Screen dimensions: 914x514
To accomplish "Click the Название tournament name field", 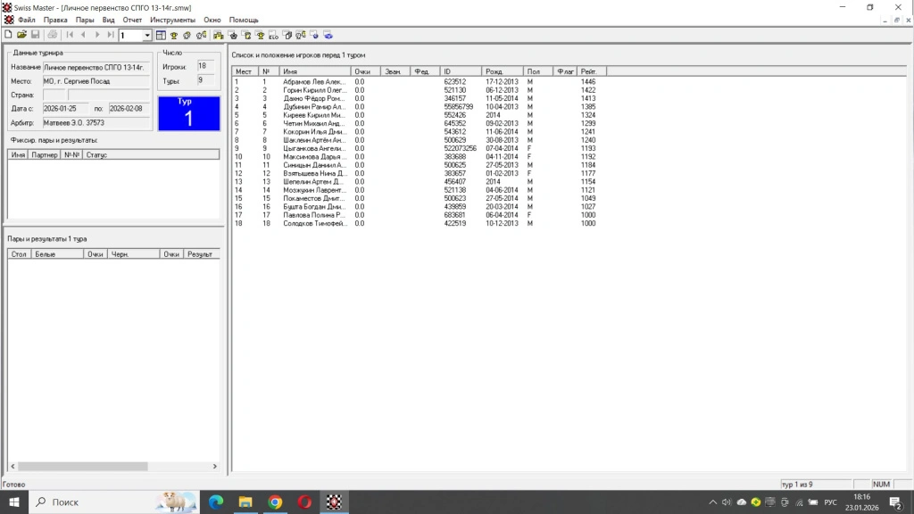I will coord(96,67).
